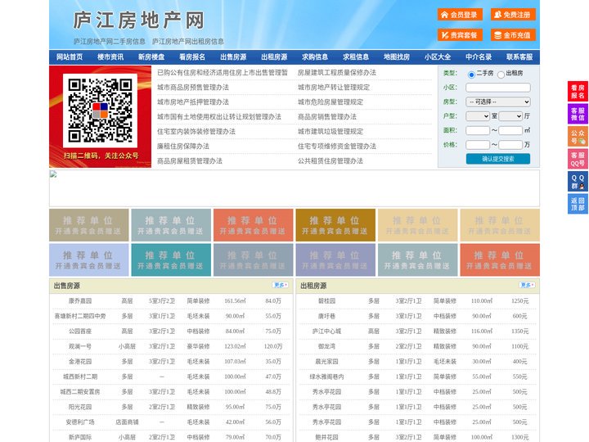
Task: Open the 室 room count dropdown
Action: (478, 116)
